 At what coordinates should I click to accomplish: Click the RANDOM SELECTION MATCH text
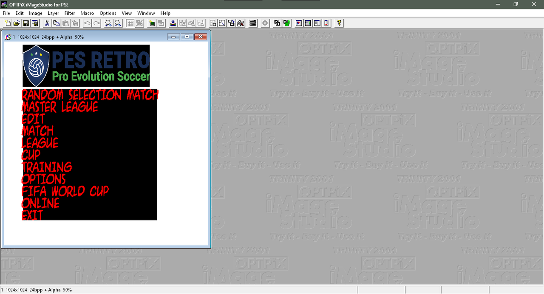90,95
